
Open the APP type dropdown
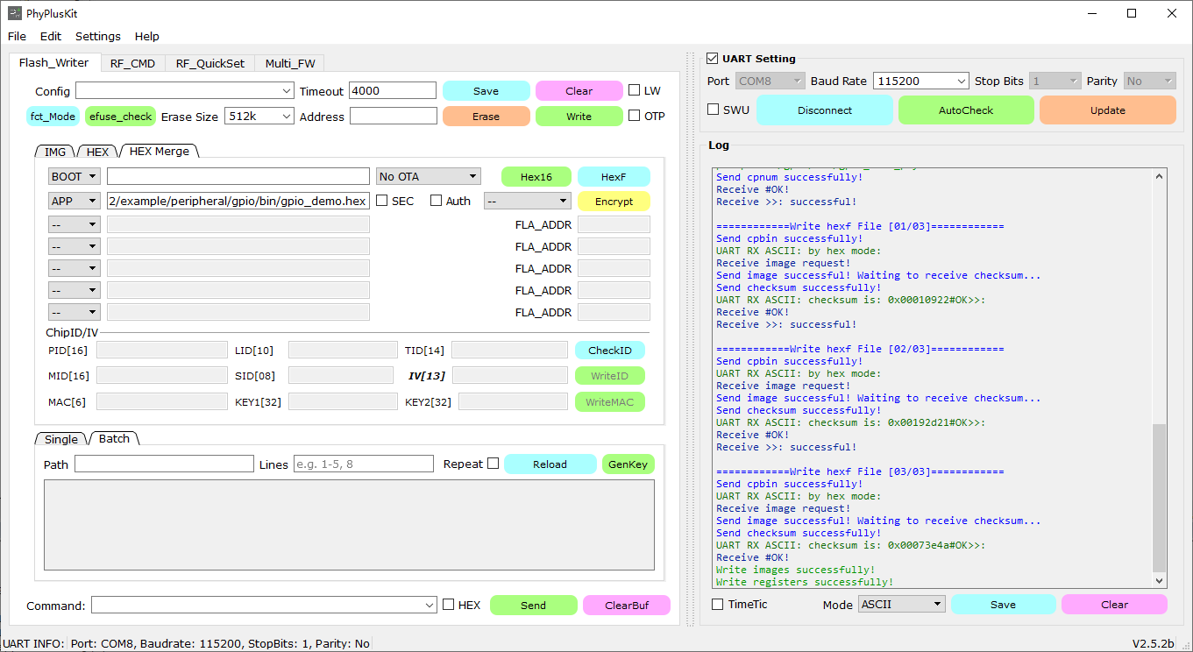point(74,201)
